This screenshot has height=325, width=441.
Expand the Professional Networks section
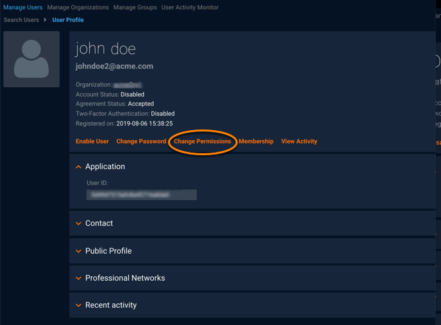125,278
